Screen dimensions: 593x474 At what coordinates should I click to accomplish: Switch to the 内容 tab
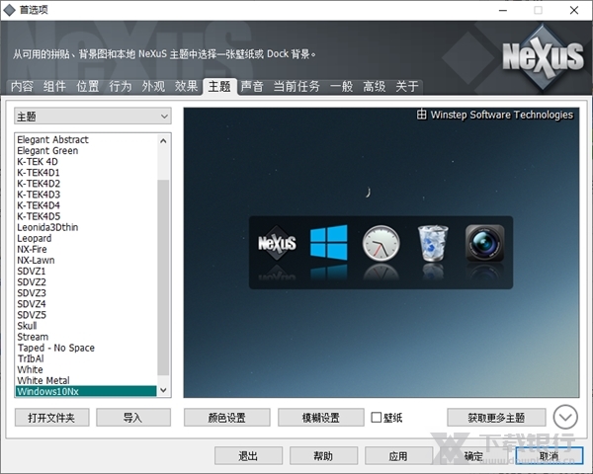[x=22, y=87]
